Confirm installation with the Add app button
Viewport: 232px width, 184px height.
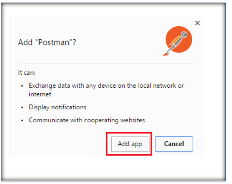[130, 144]
